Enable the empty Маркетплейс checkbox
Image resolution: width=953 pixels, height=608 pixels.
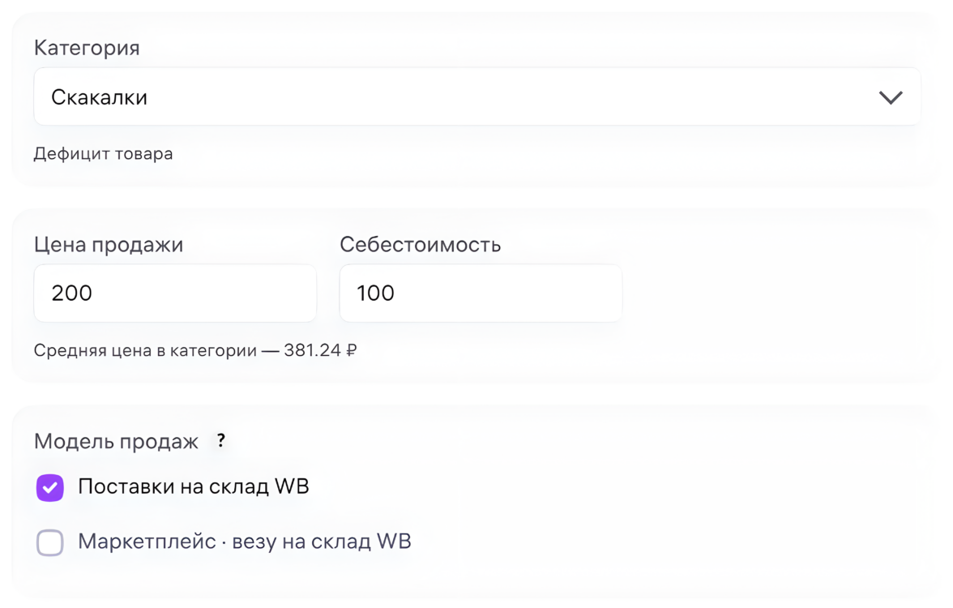(50, 542)
